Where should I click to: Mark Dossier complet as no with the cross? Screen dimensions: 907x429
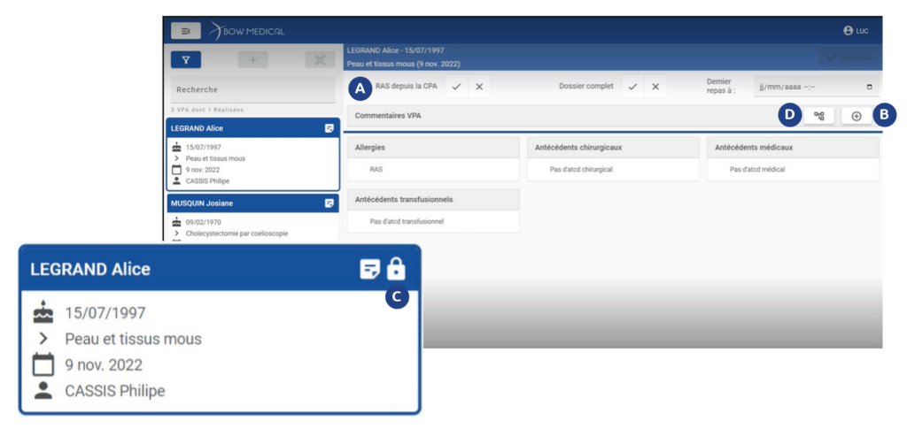click(655, 87)
